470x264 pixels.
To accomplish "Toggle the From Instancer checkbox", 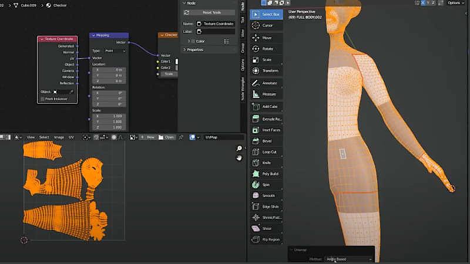I will coord(42,99).
